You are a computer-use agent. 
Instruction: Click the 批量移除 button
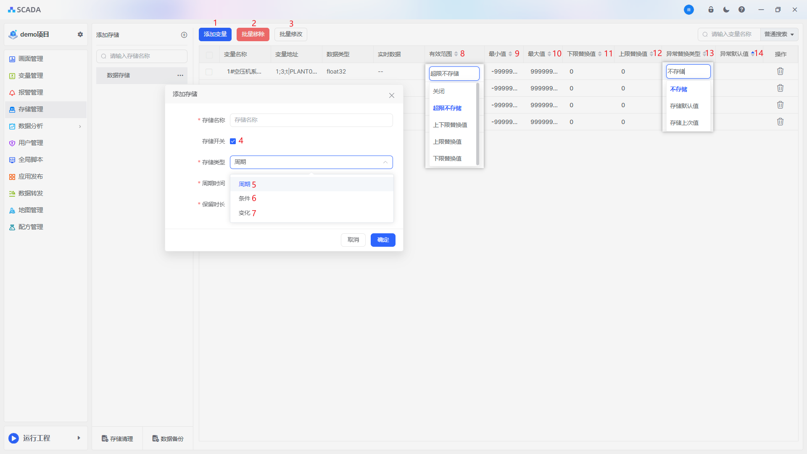(x=253, y=34)
